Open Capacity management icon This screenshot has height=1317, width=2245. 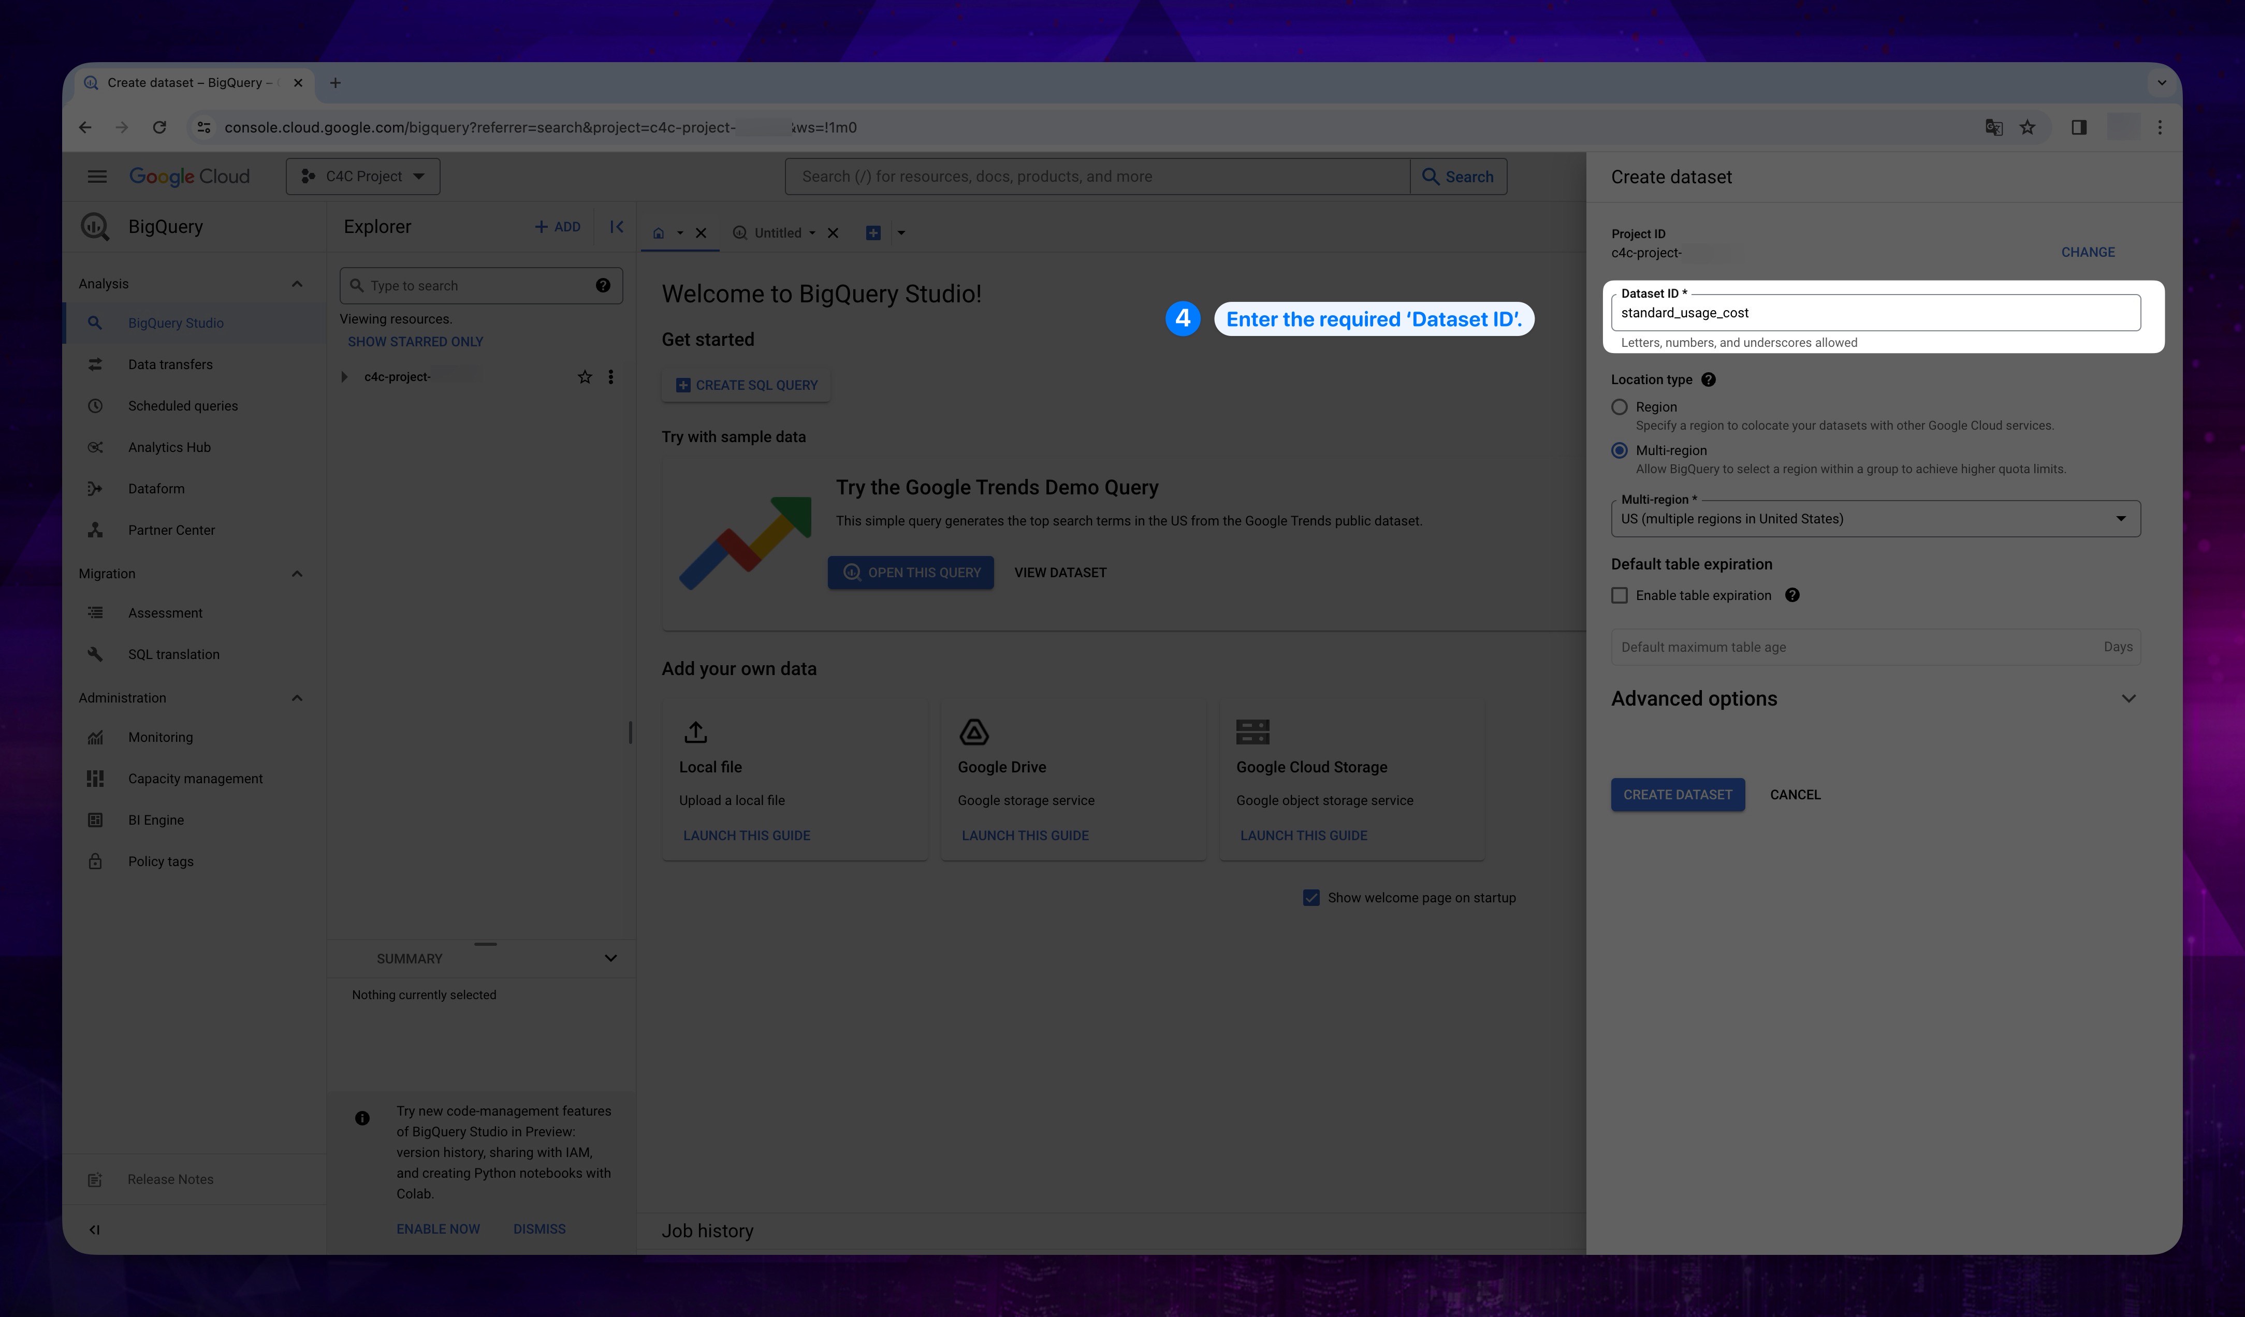coord(94,778)
